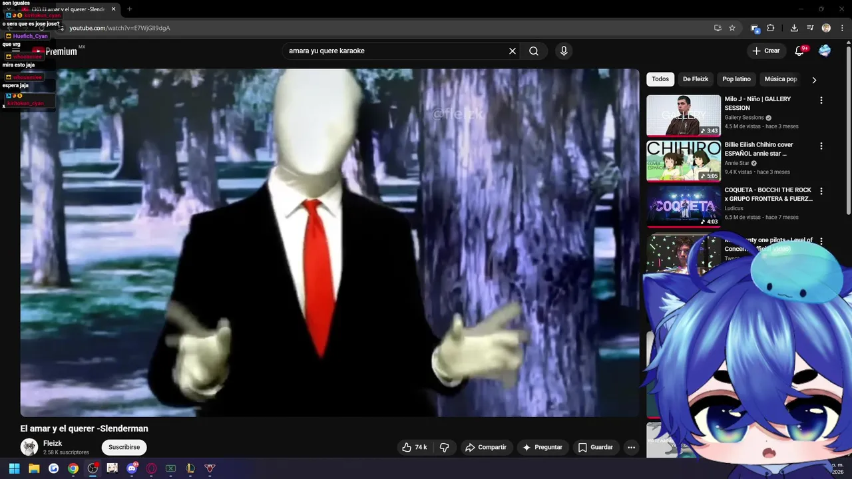Bookmark this page with the star icon

[x=732, y=28]
